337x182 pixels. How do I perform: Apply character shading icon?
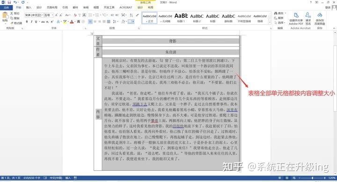(79, 21)
